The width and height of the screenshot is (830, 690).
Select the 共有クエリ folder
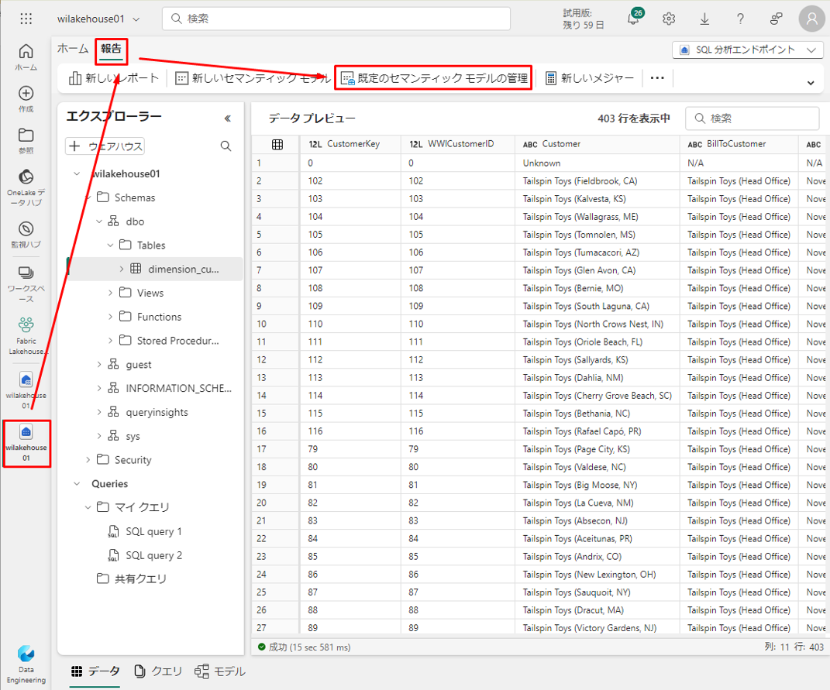coord(132,579)
